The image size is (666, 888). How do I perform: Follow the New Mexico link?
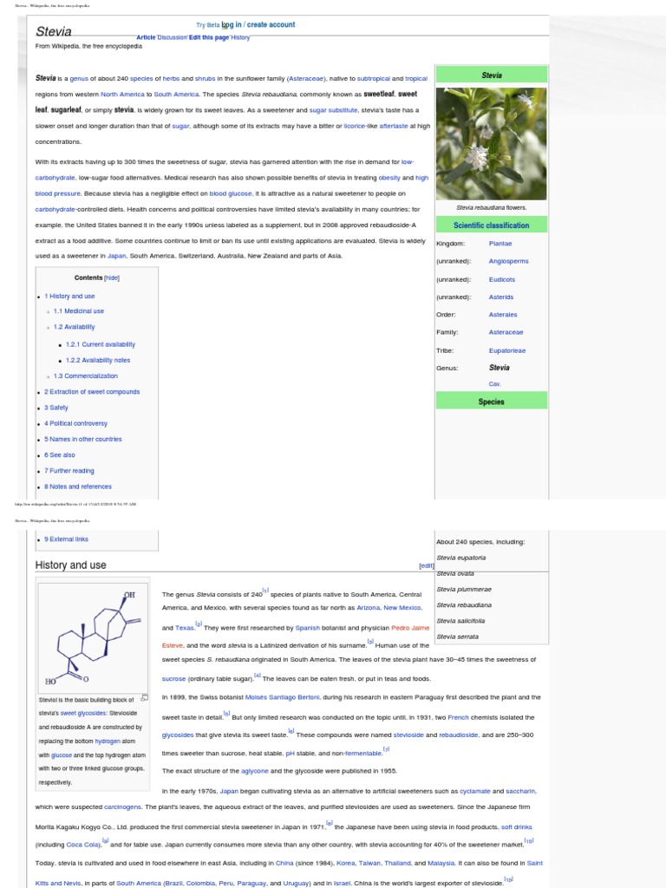tap(402, 608)
